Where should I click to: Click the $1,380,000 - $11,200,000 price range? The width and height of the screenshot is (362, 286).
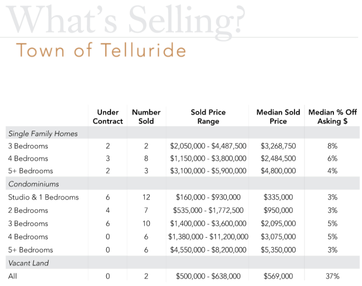pos(208,237)
